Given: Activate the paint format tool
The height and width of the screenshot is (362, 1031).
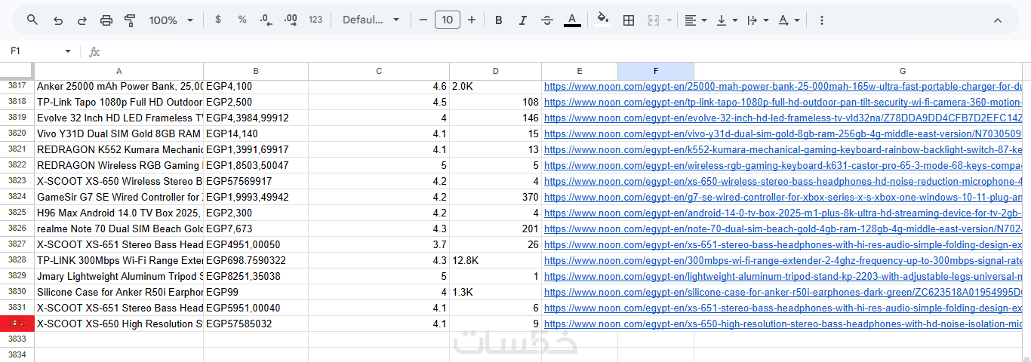Looking at the screenshot, I should coord(130,20).
